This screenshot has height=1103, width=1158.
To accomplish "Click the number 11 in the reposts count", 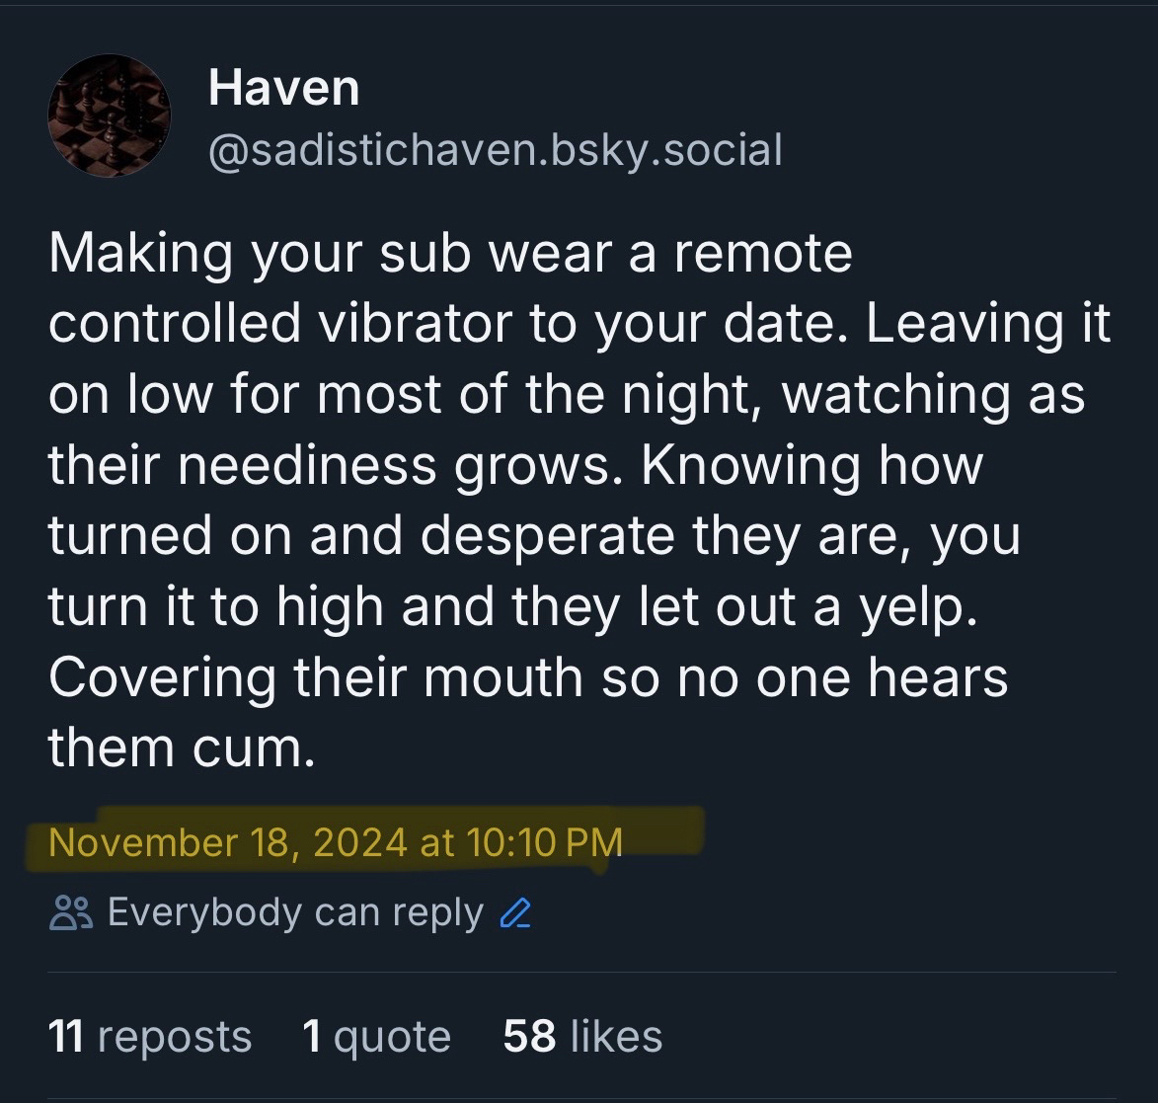I will click(x=65, y=1037).
